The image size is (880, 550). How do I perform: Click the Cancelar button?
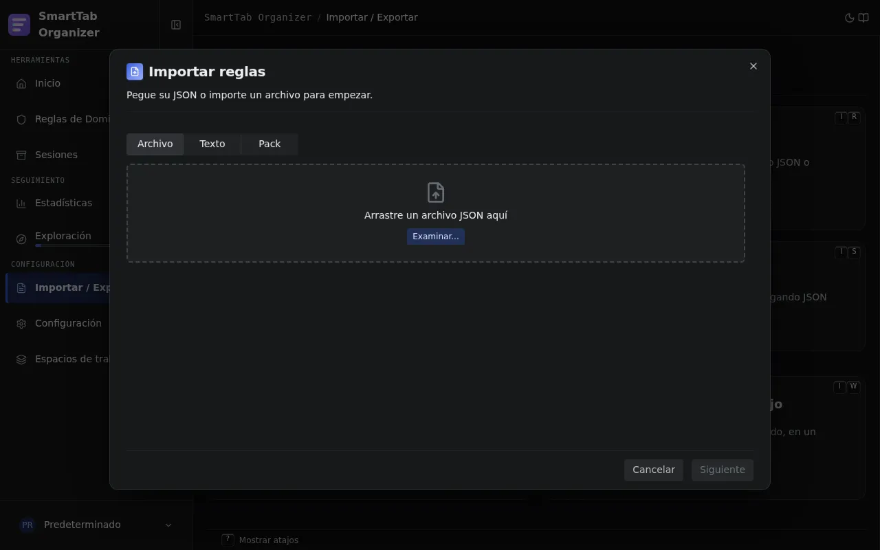pyautogui.click(x=654, y=470)
